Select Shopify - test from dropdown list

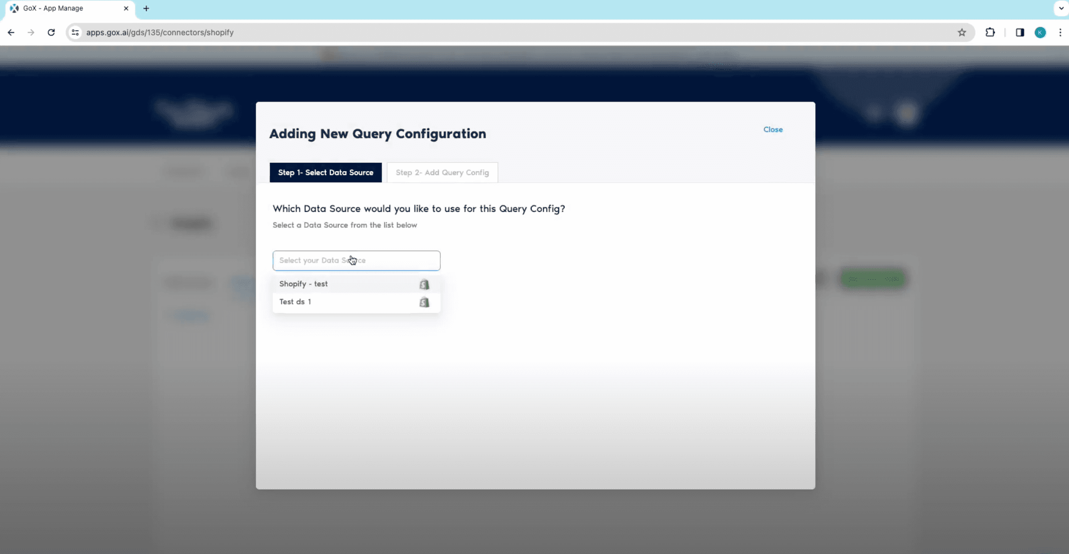[x=303, y=284]
